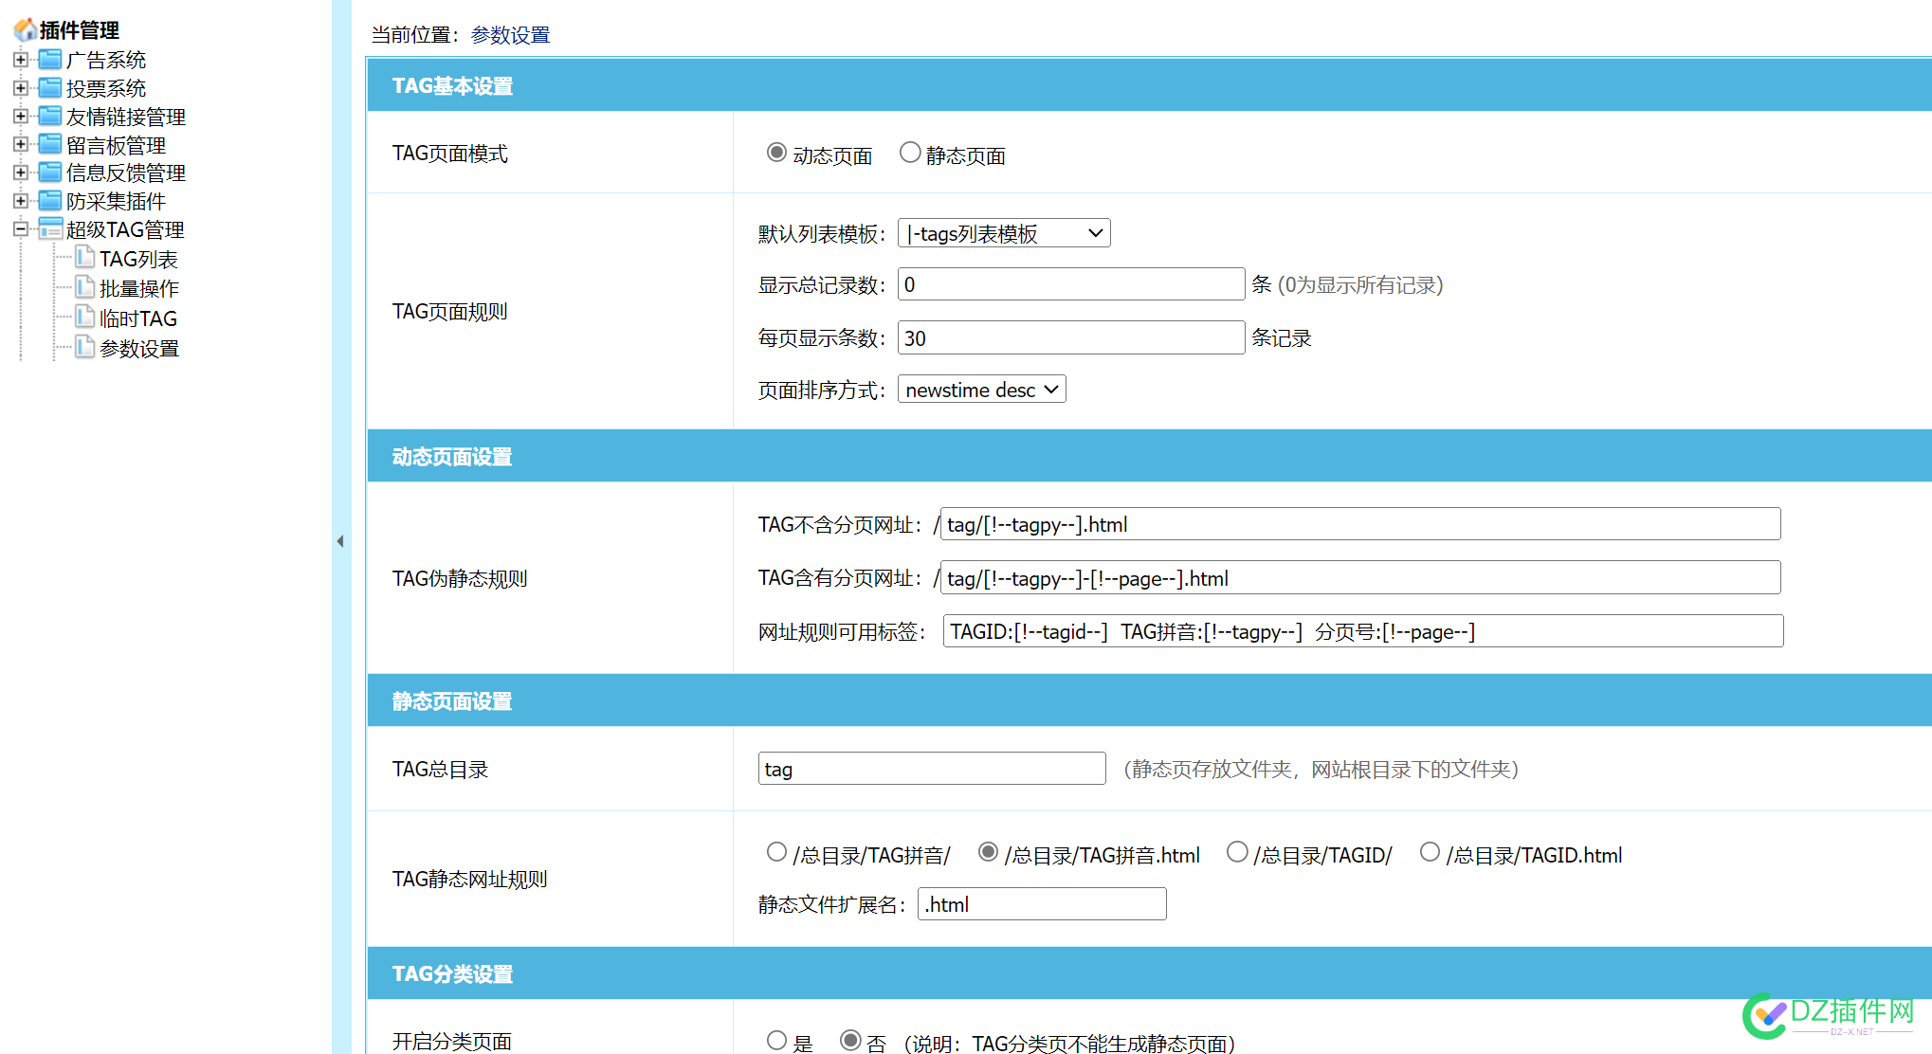The height and width of the screenshot is (1054, 1932).
Task: Select 否 for 开启分类页面
Action: pos(850,1040)
